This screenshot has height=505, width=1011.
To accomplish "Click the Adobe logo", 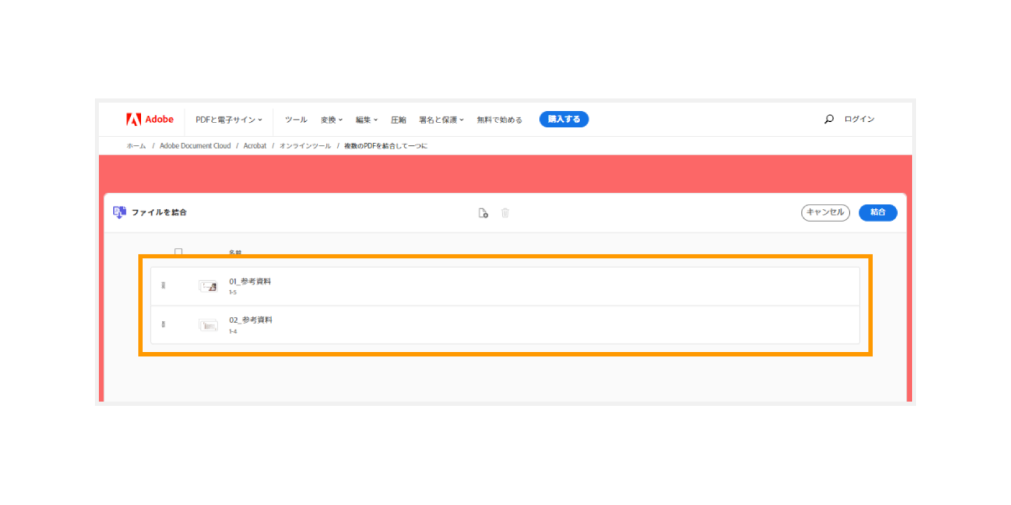I will (x=150, y=119).
